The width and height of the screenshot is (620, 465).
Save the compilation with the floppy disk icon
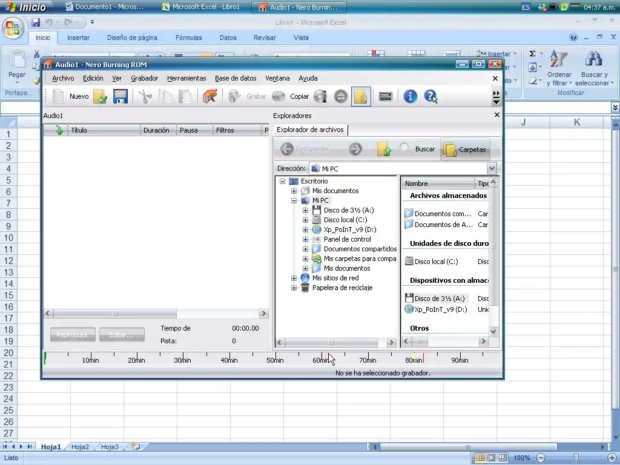pyautogui.click(x=120, y=96)
